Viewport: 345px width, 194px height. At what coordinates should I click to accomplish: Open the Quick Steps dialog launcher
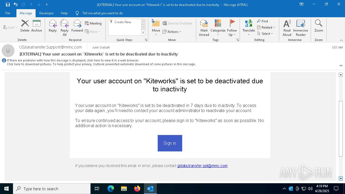click(146, 40)
